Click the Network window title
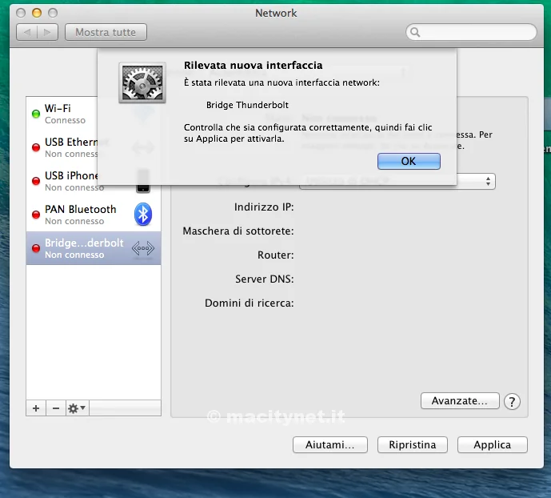The width and height of the screenshot is (551, 498). click(x=276, y=13)
